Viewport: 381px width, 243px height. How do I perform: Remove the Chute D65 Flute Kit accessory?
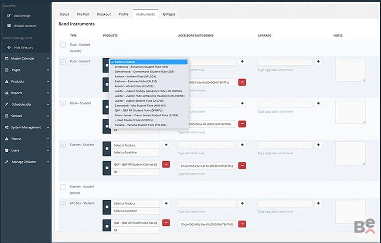[x=242, y=82]
